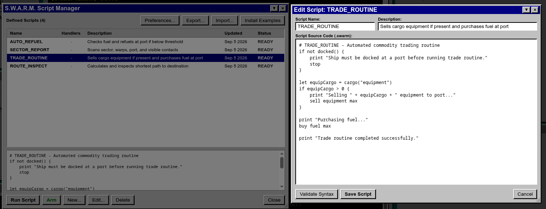Click preview pane scroll down arrow
The height and width of the screenshot is (209, 546).
click(x=282, y=187)
